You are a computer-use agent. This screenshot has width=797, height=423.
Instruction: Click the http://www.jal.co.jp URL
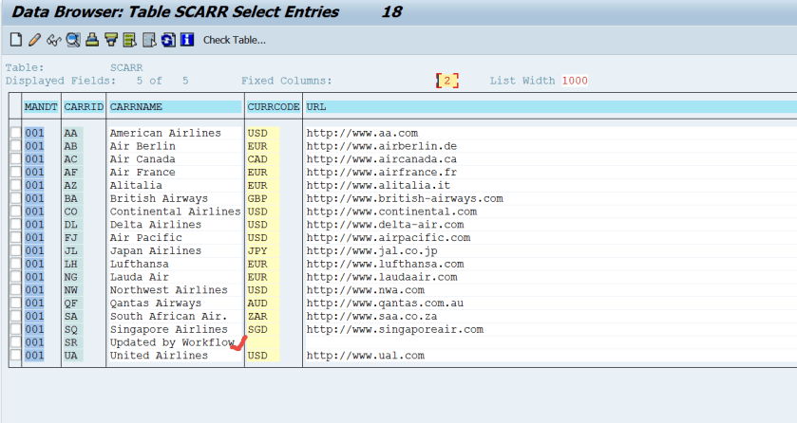(371, 251)
